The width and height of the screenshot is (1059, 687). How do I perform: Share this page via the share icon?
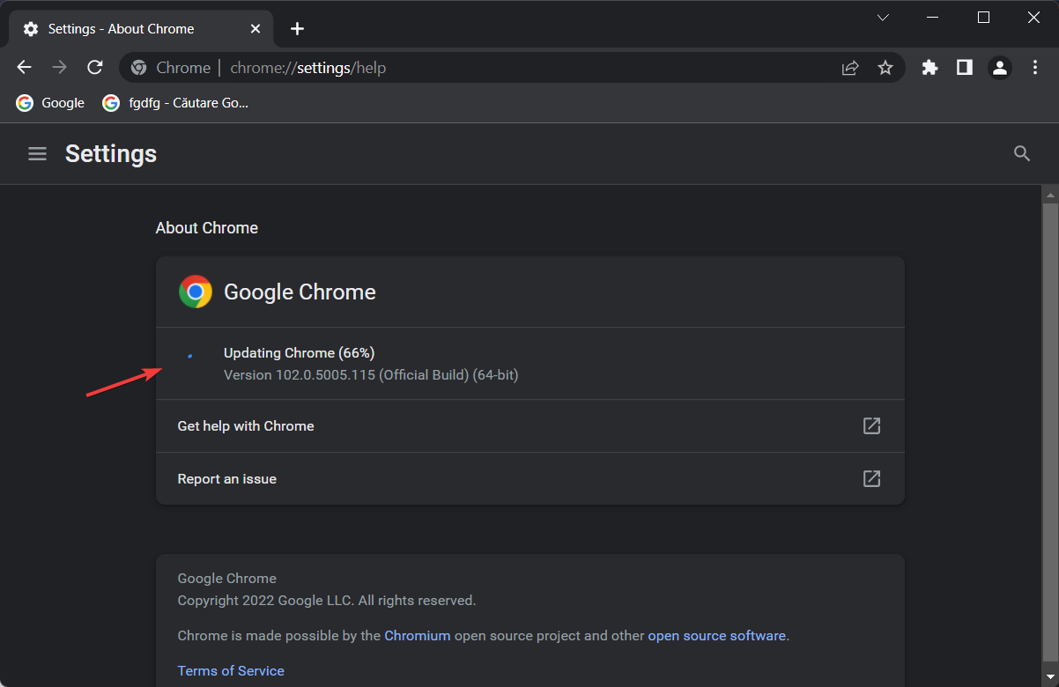[850, 68]
